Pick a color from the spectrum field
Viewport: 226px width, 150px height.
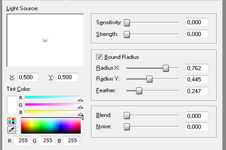pos(51,126)
